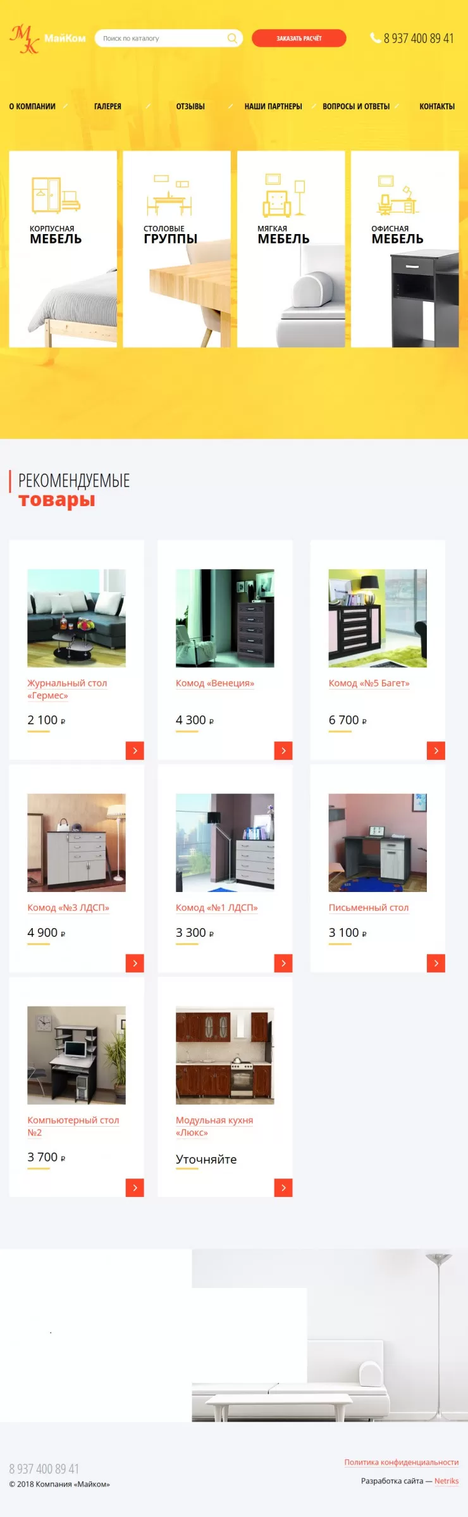Click the search magnifier icon

point(232,39)
